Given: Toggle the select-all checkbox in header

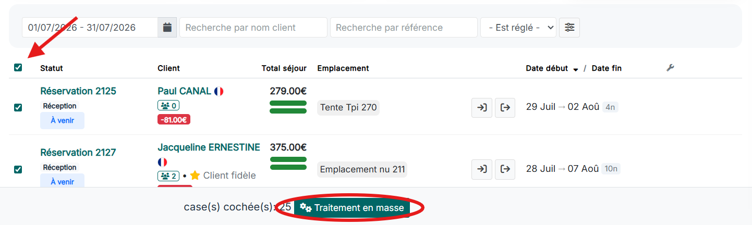Looking at the screenshot, I should pos(18,67).
